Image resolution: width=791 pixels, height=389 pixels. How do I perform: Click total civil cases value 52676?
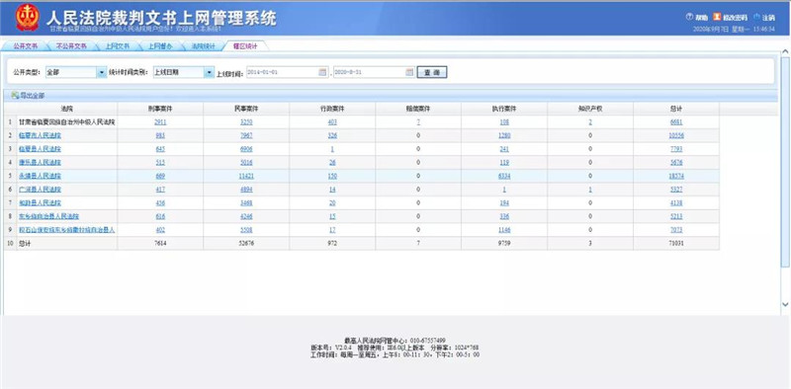coord(246,244)
